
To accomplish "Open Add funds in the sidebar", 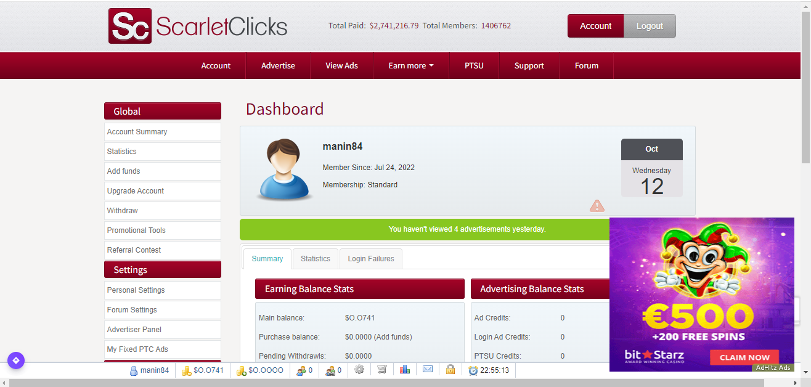I will click(163, 171).
